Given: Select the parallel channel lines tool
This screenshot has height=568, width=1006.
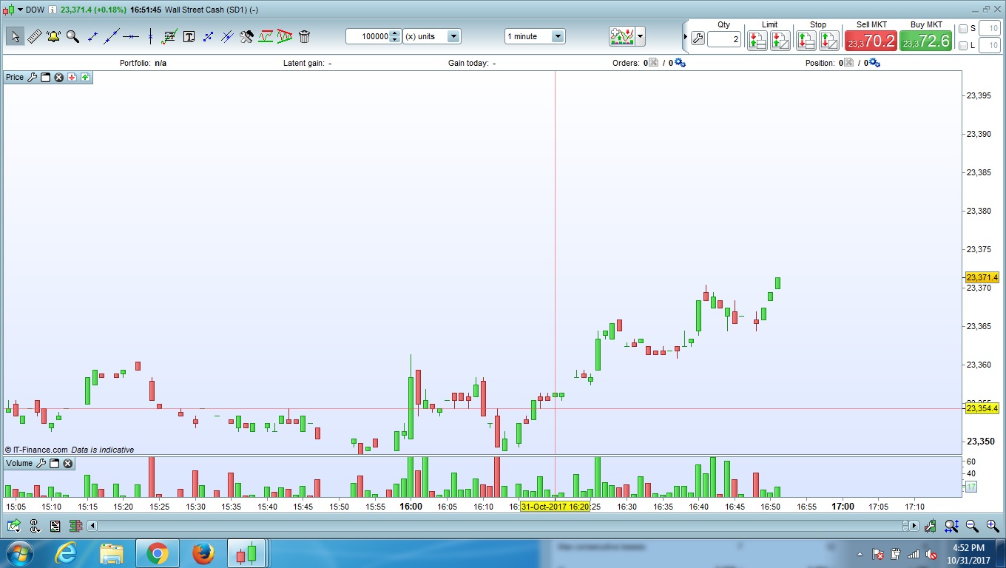Looking at the screenshot, I should [227, 36].
